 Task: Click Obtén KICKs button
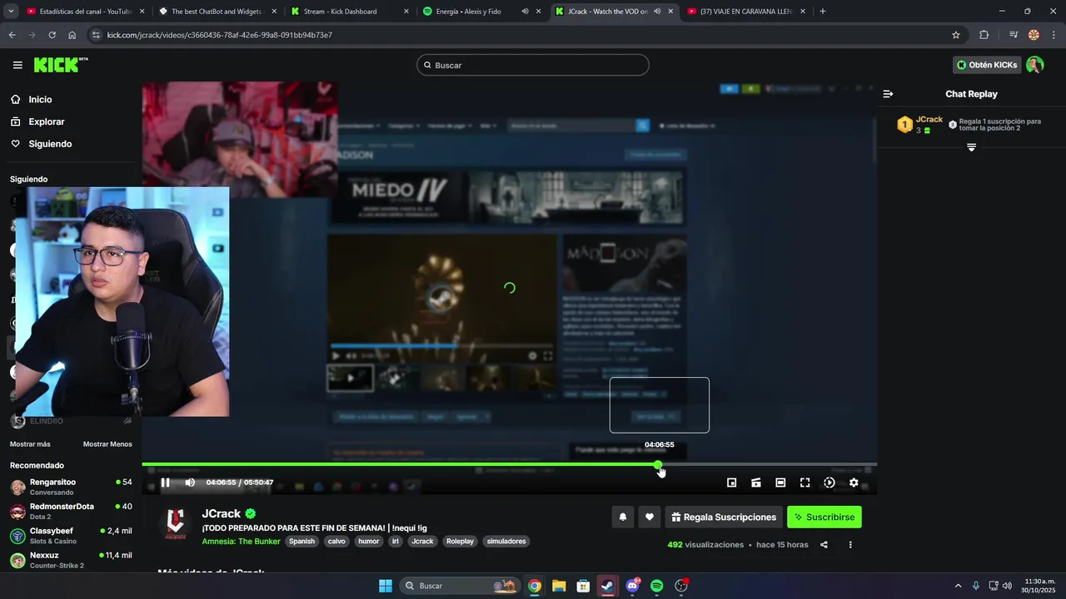pos(987,65)
